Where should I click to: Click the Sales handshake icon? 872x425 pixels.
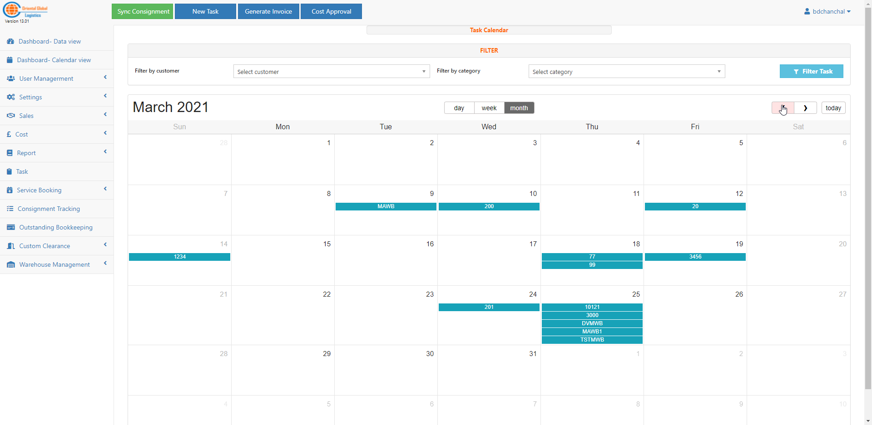[x=11, y=116]
